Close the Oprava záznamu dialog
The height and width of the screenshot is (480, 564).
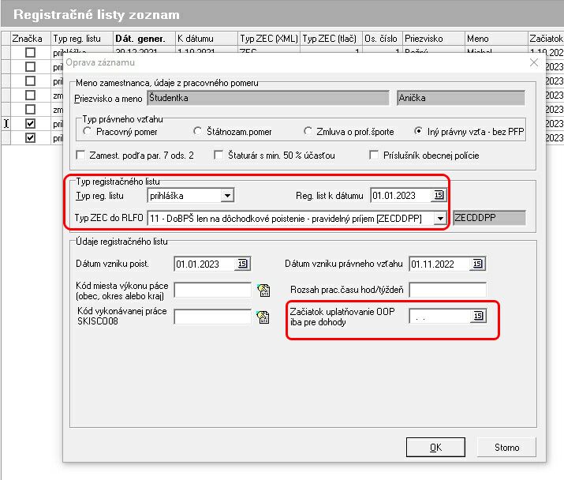coord(534,62)
